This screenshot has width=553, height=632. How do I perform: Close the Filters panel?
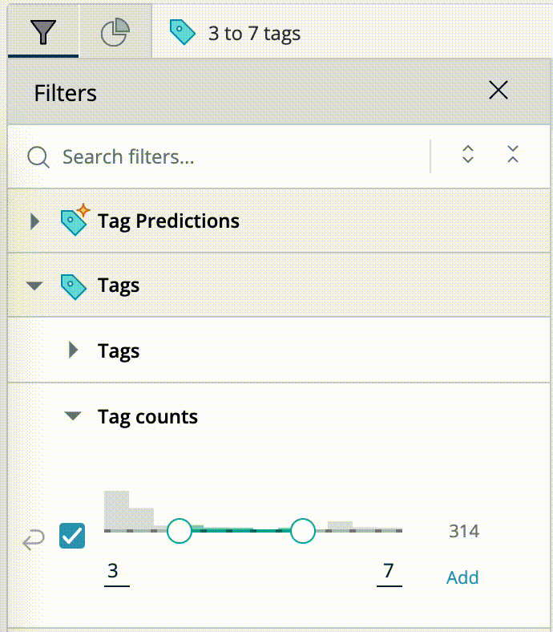tap(499, 91)
